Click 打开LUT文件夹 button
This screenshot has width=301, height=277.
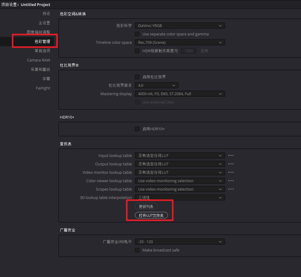point(151,215)
